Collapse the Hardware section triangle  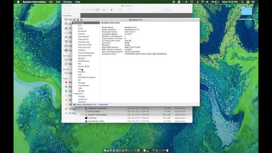tap(74, 23)
